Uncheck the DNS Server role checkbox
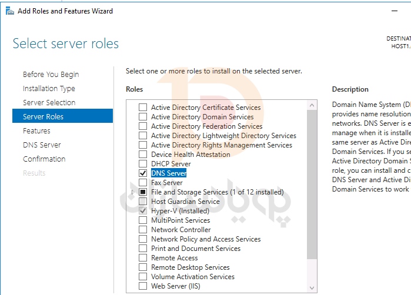 coord(142,173)
